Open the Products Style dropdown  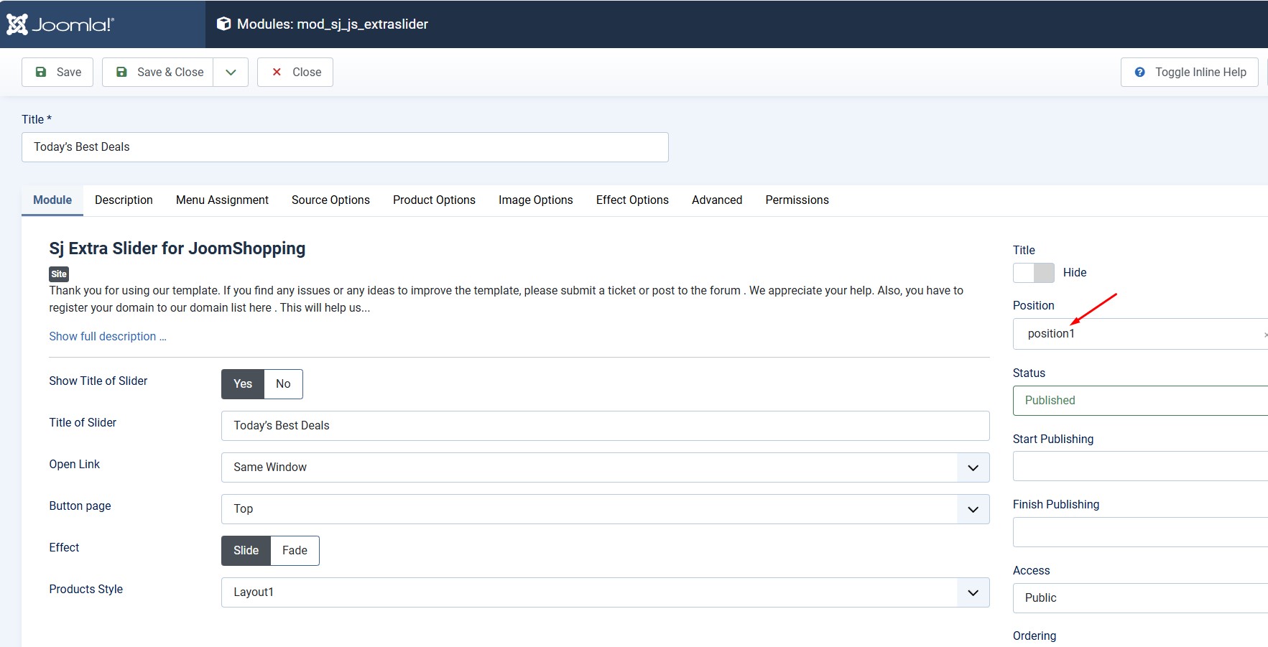point(605,592)
